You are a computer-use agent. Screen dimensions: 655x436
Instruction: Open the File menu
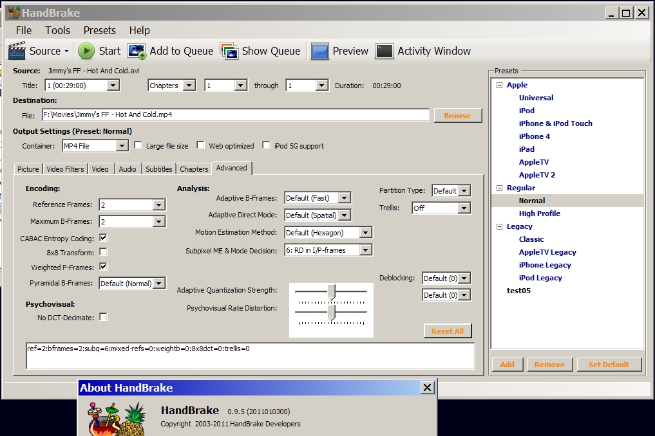(23, 30)
